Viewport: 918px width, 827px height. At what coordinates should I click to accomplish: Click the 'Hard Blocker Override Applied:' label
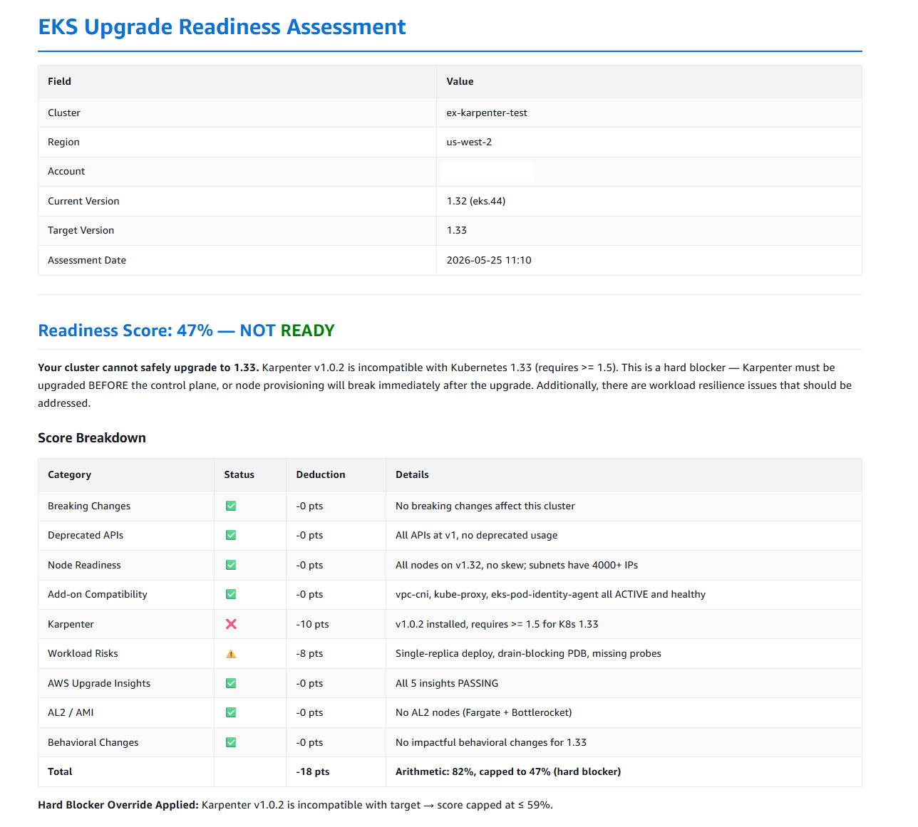pyautogui.click(x=118, y=805)
